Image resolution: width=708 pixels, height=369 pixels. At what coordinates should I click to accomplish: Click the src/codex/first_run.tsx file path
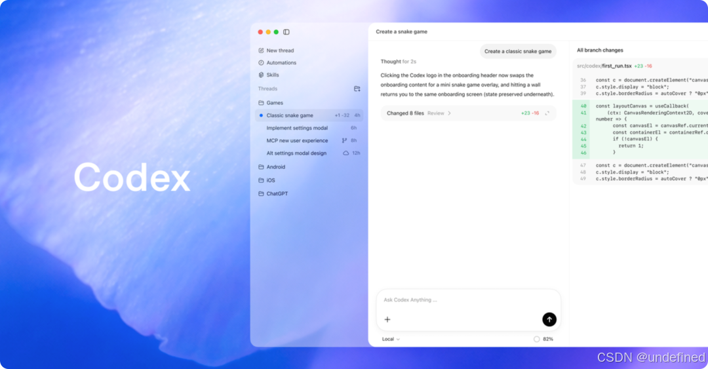pos(604,66)
